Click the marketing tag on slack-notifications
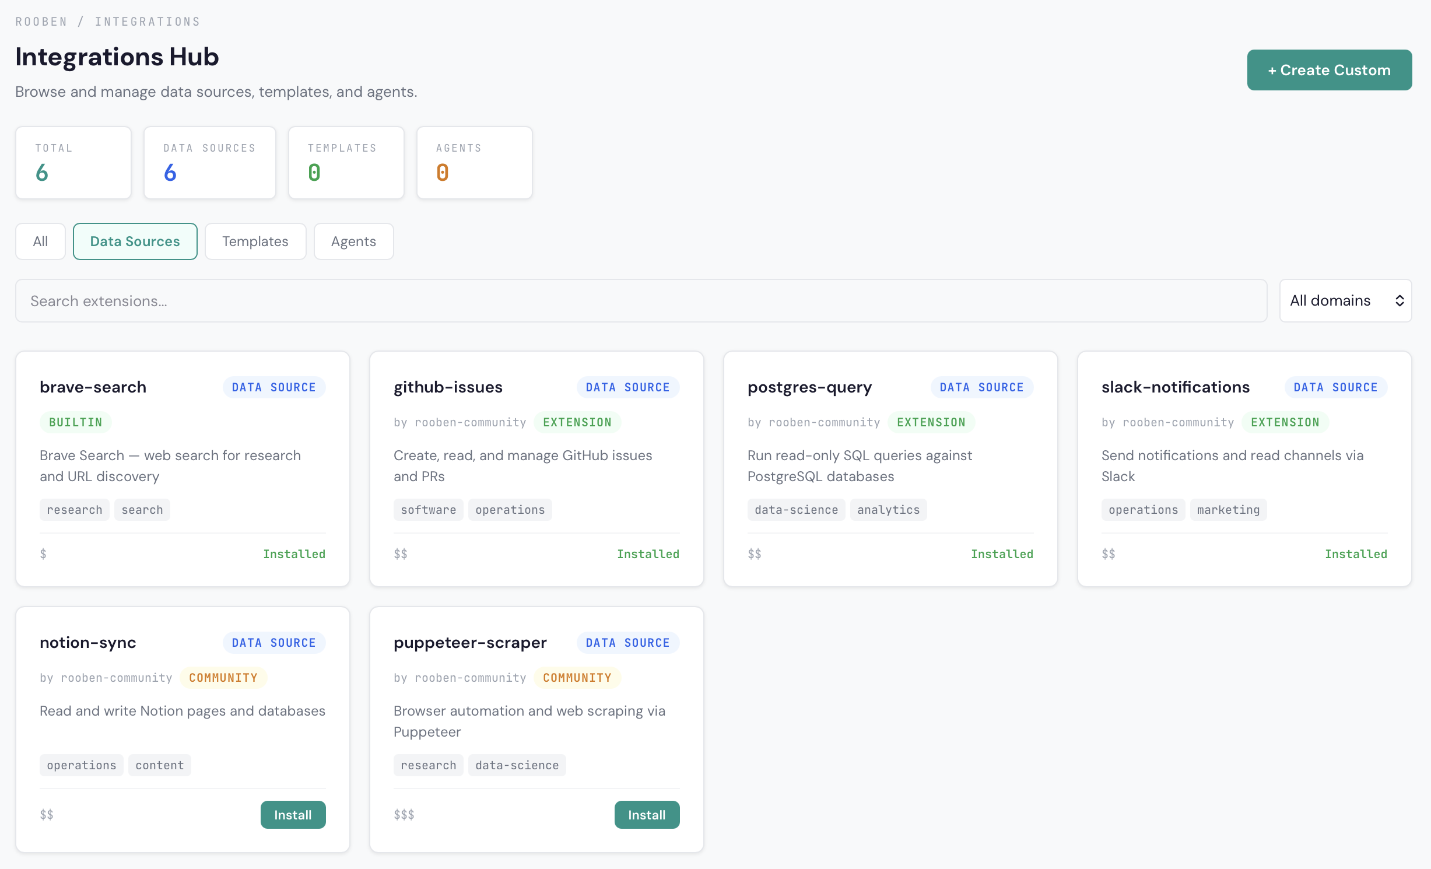The height and width of the screenshot is (869, 1431). point(1228,510)
